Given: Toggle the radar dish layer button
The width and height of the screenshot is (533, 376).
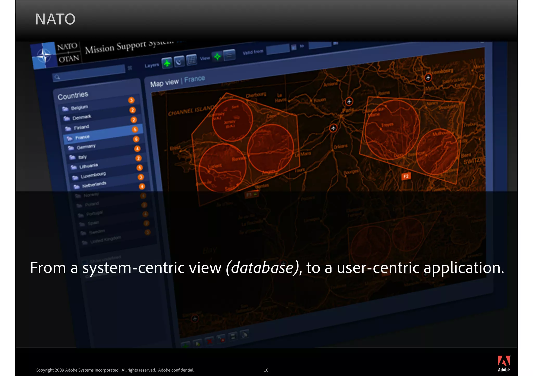Looking at the screenshot, I should pos(179,61).
